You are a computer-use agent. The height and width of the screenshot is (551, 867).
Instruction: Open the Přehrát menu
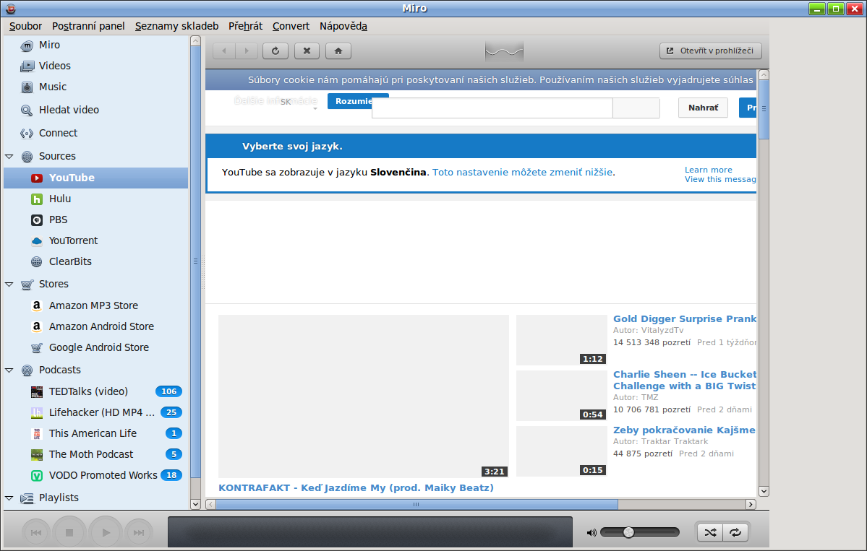246,26
